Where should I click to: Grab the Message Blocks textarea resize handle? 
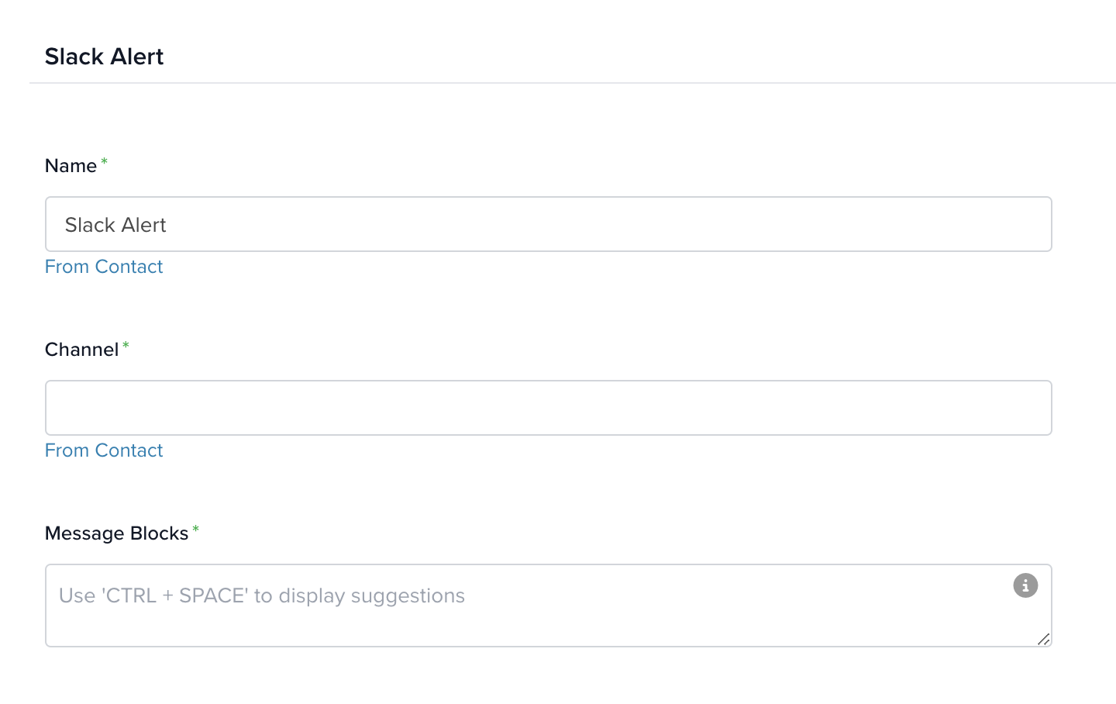pyautogui.click(x=1044, y=639)
